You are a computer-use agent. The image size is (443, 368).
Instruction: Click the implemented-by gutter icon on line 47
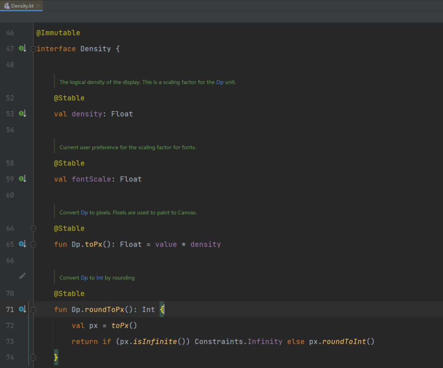pyautogui.click(x=22, y=48)
